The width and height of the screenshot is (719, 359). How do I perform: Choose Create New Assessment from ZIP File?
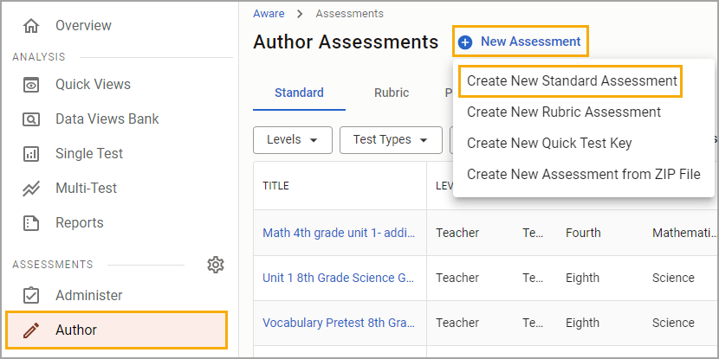point(584,175)
